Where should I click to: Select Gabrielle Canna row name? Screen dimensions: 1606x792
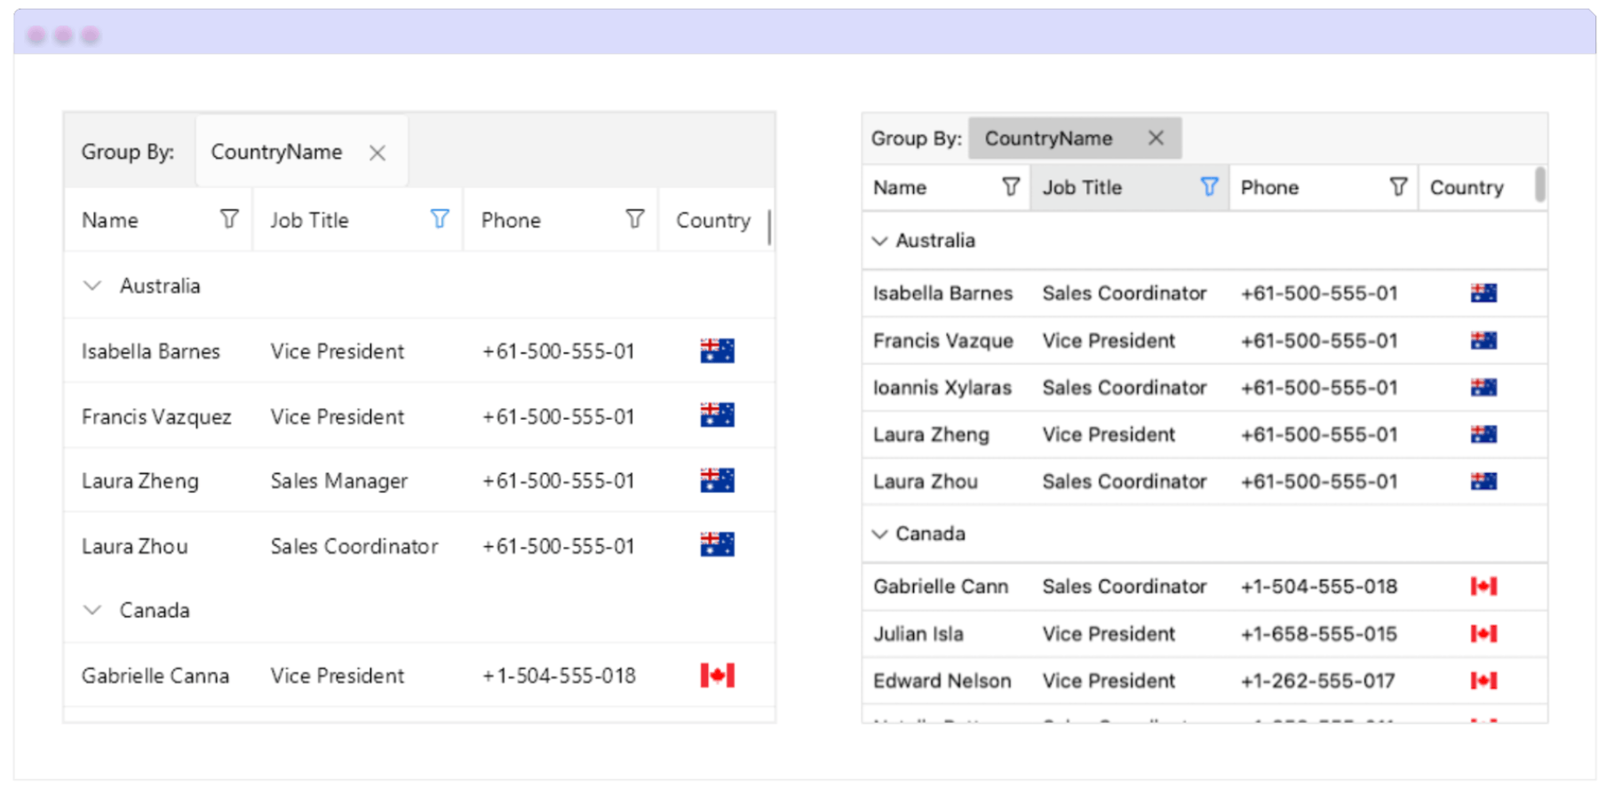155,676
